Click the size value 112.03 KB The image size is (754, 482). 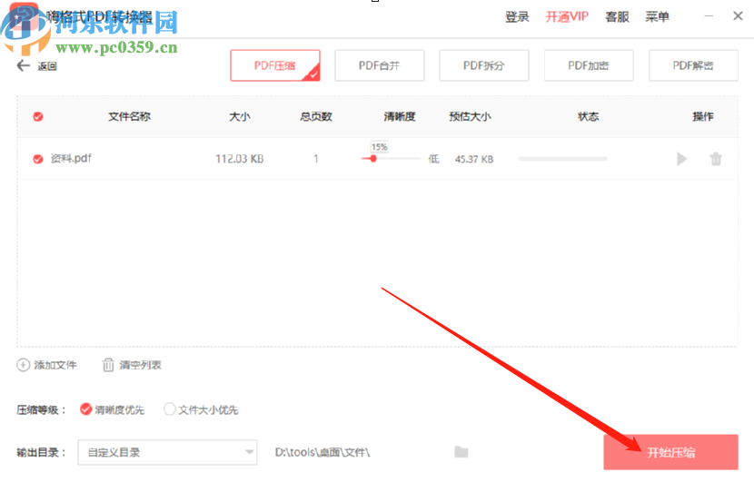point(240,159)
